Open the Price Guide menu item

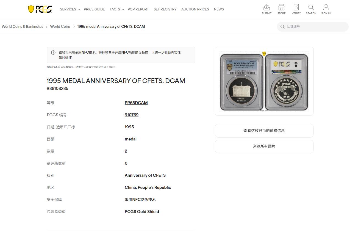[x=94, y=9]
